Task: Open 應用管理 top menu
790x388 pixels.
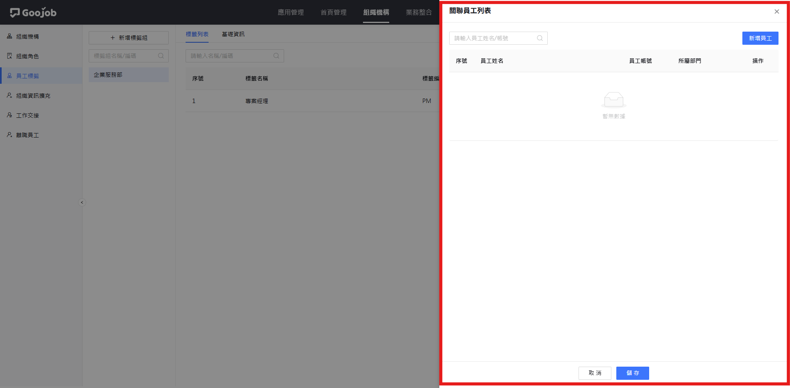Action: pos(291,12)
